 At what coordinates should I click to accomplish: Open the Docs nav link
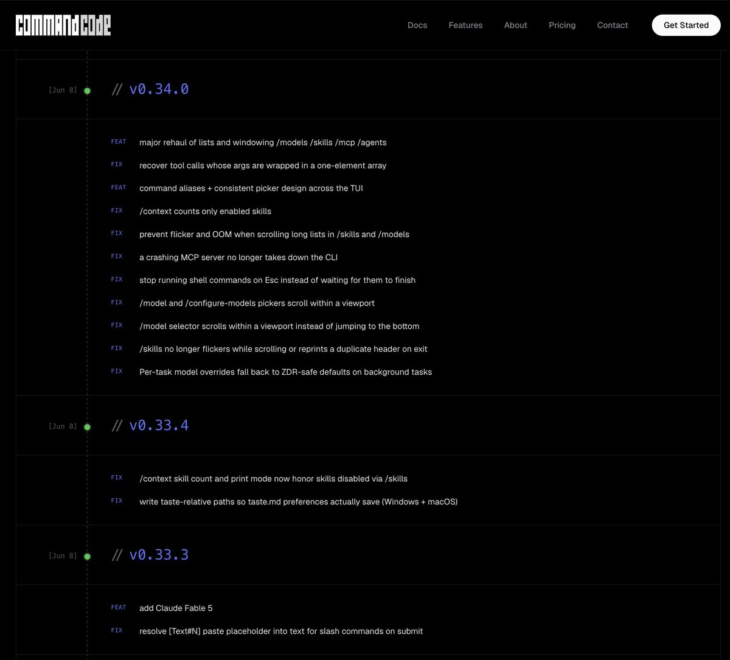(x=417, y=25)
